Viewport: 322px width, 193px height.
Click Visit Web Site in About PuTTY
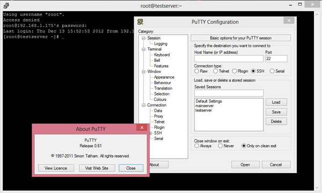click(x=97, y=168)
